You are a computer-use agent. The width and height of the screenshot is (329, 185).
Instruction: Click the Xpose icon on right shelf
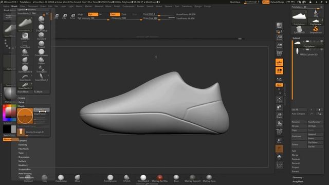pyautogui.click(x=279, y=165)
